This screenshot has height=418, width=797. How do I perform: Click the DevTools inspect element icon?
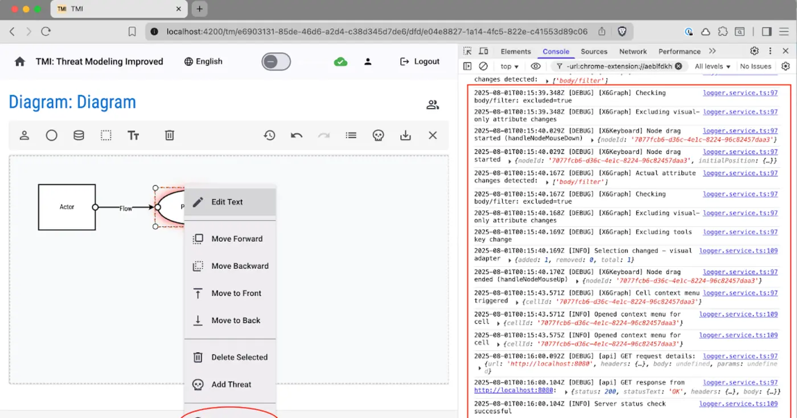click(467, 51)
